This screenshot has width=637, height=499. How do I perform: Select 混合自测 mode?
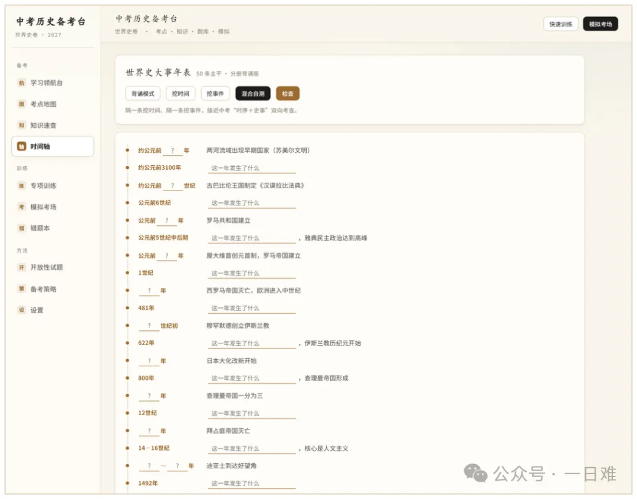(x=252, y=93)
